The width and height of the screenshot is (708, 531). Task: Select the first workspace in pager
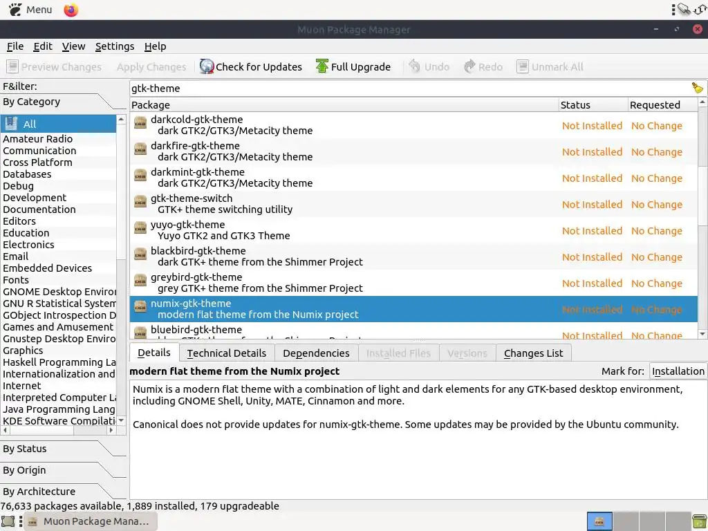599,521
